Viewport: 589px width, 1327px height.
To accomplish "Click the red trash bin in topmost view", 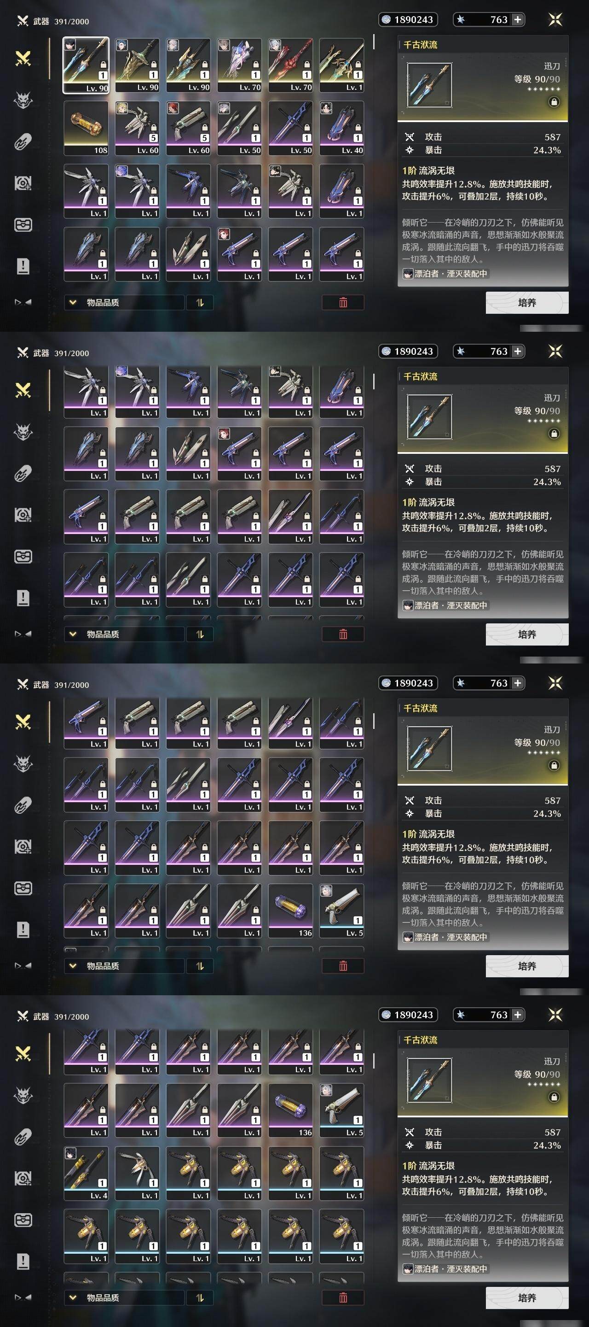I will [343, 302].
